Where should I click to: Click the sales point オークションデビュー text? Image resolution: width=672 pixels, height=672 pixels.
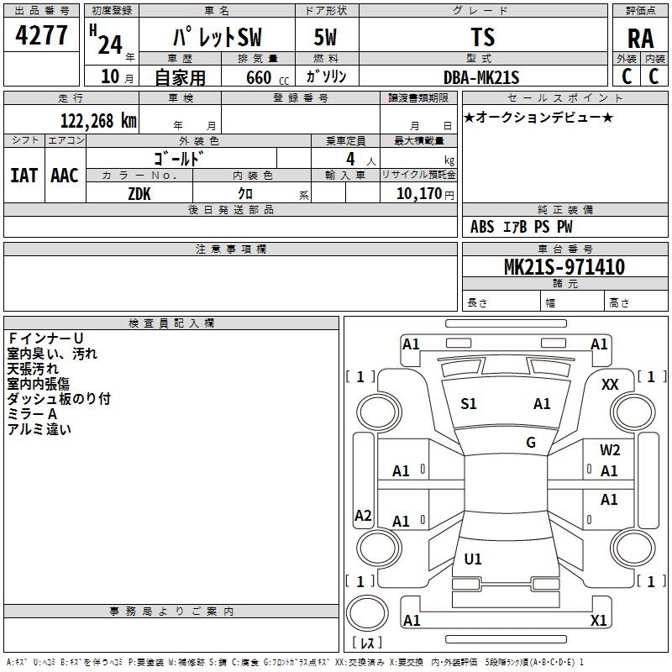pyautogui.click(x=538, y=118)
